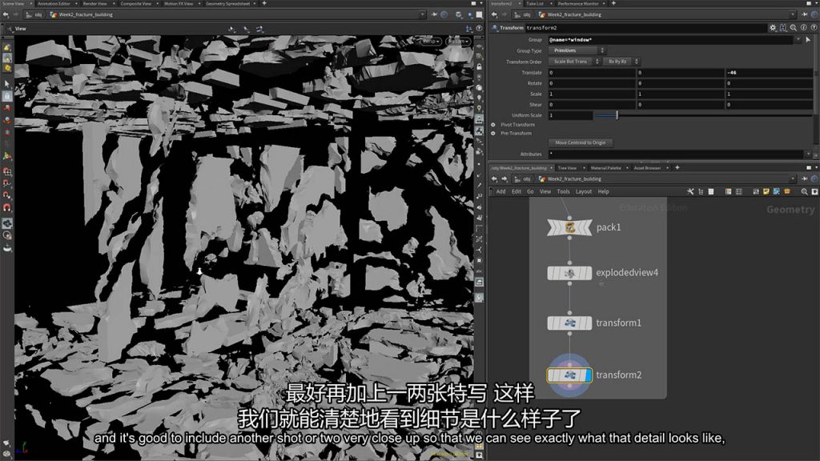Select the explodedview4 node
Viewport: 820px width, 461px height.
569,274
